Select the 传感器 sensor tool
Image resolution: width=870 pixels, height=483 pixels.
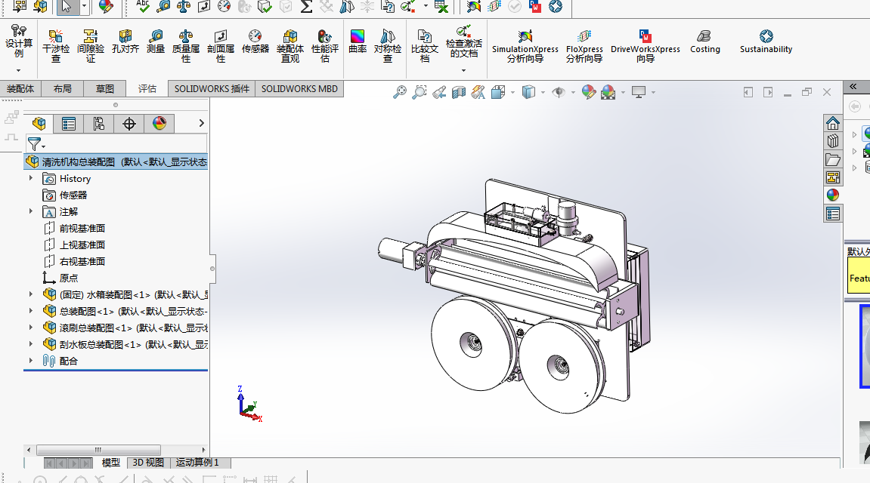tap(255, 42)
